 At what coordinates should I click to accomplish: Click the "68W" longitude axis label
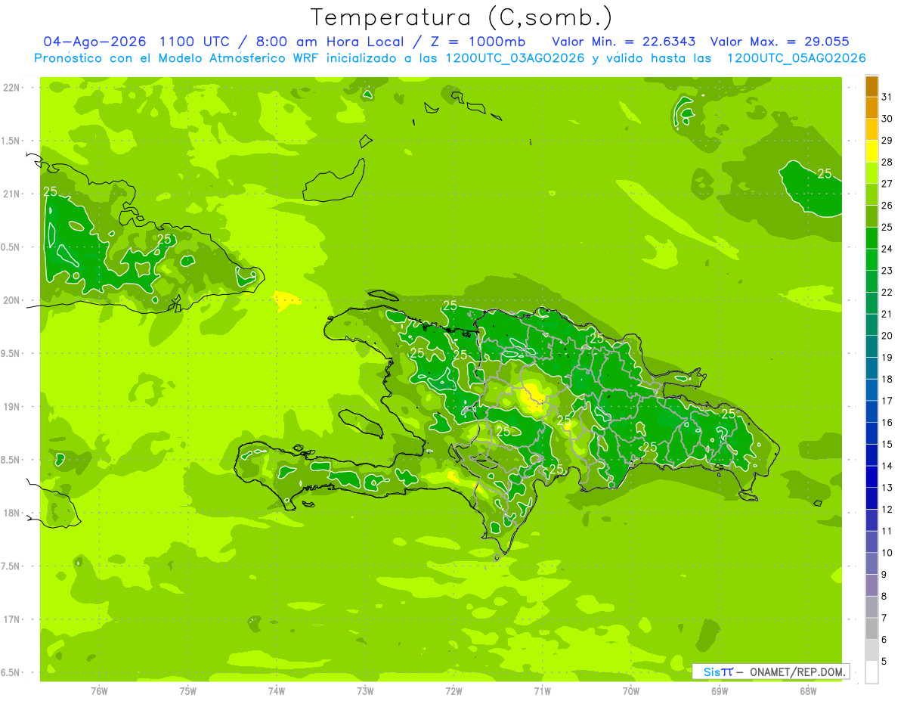(808, 691)
